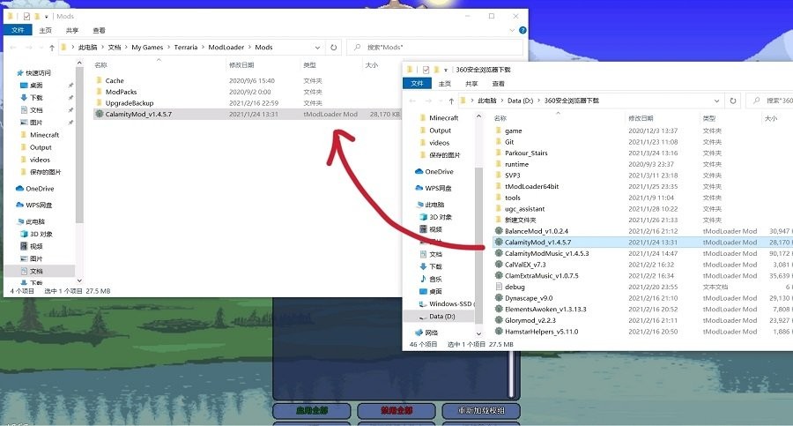This screenshot has height=426, width=793.
Task: Open the 主页 tab in the download window
Action: click(445, 84)
